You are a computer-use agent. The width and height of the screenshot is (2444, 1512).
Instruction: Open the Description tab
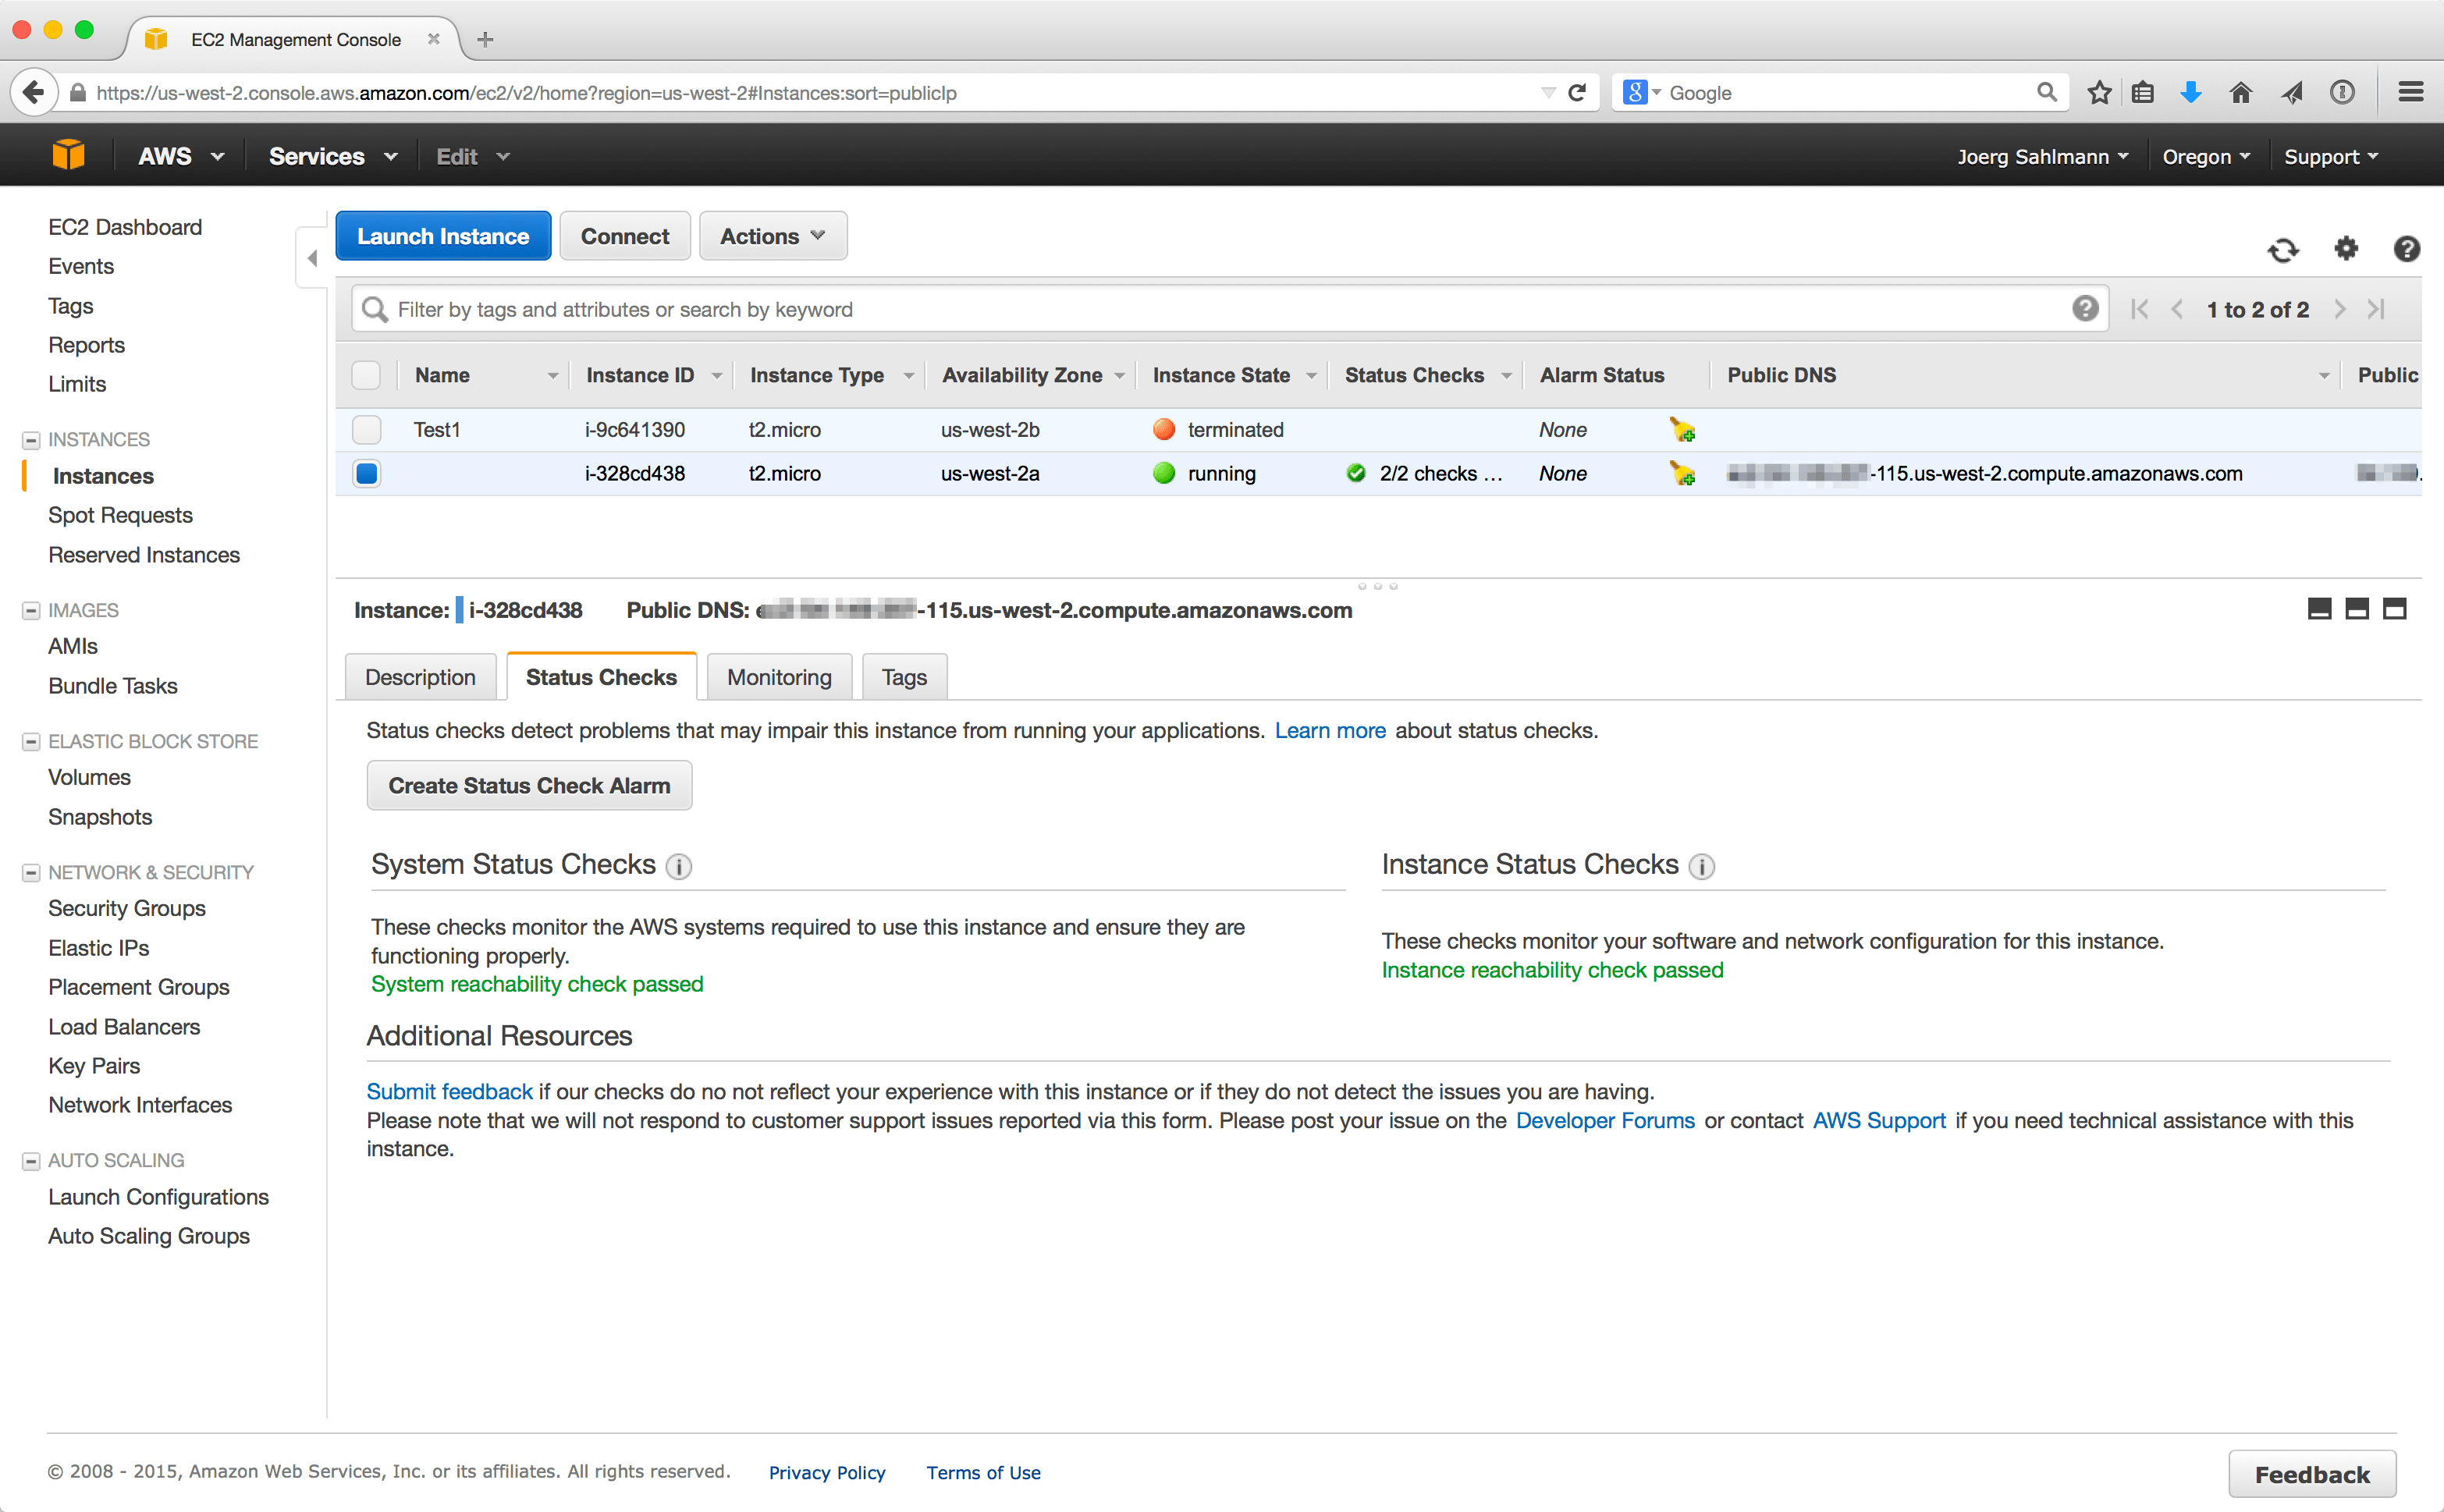420,677
